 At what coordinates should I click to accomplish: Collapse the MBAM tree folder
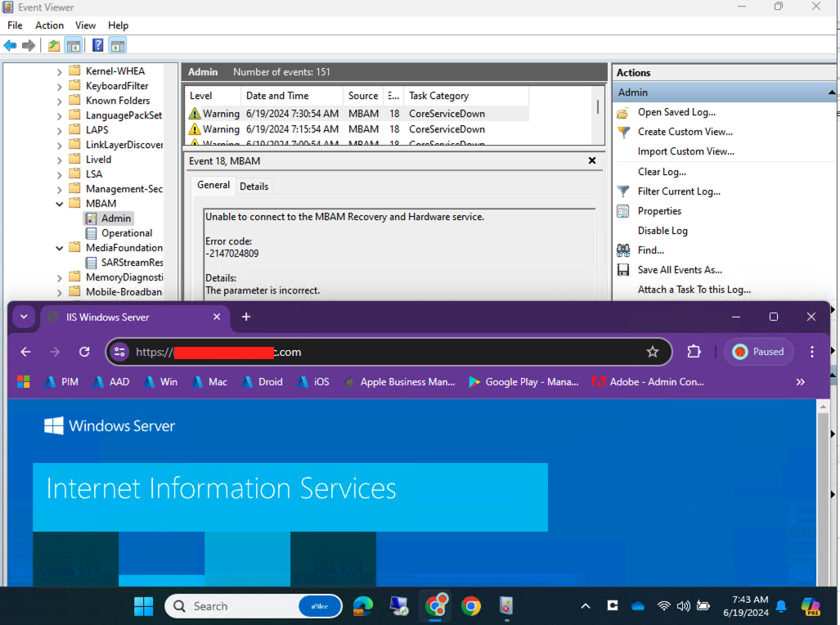coord(60,204)
